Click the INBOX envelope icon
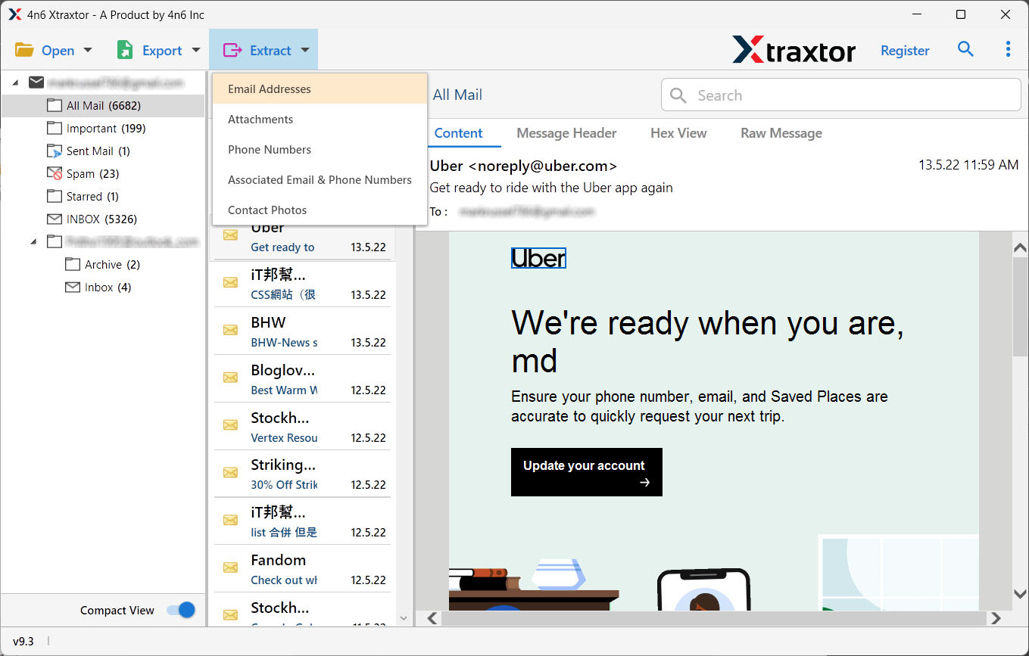Screen dimensions: 1029x656 pyautogui.click(x=54, y=219)
